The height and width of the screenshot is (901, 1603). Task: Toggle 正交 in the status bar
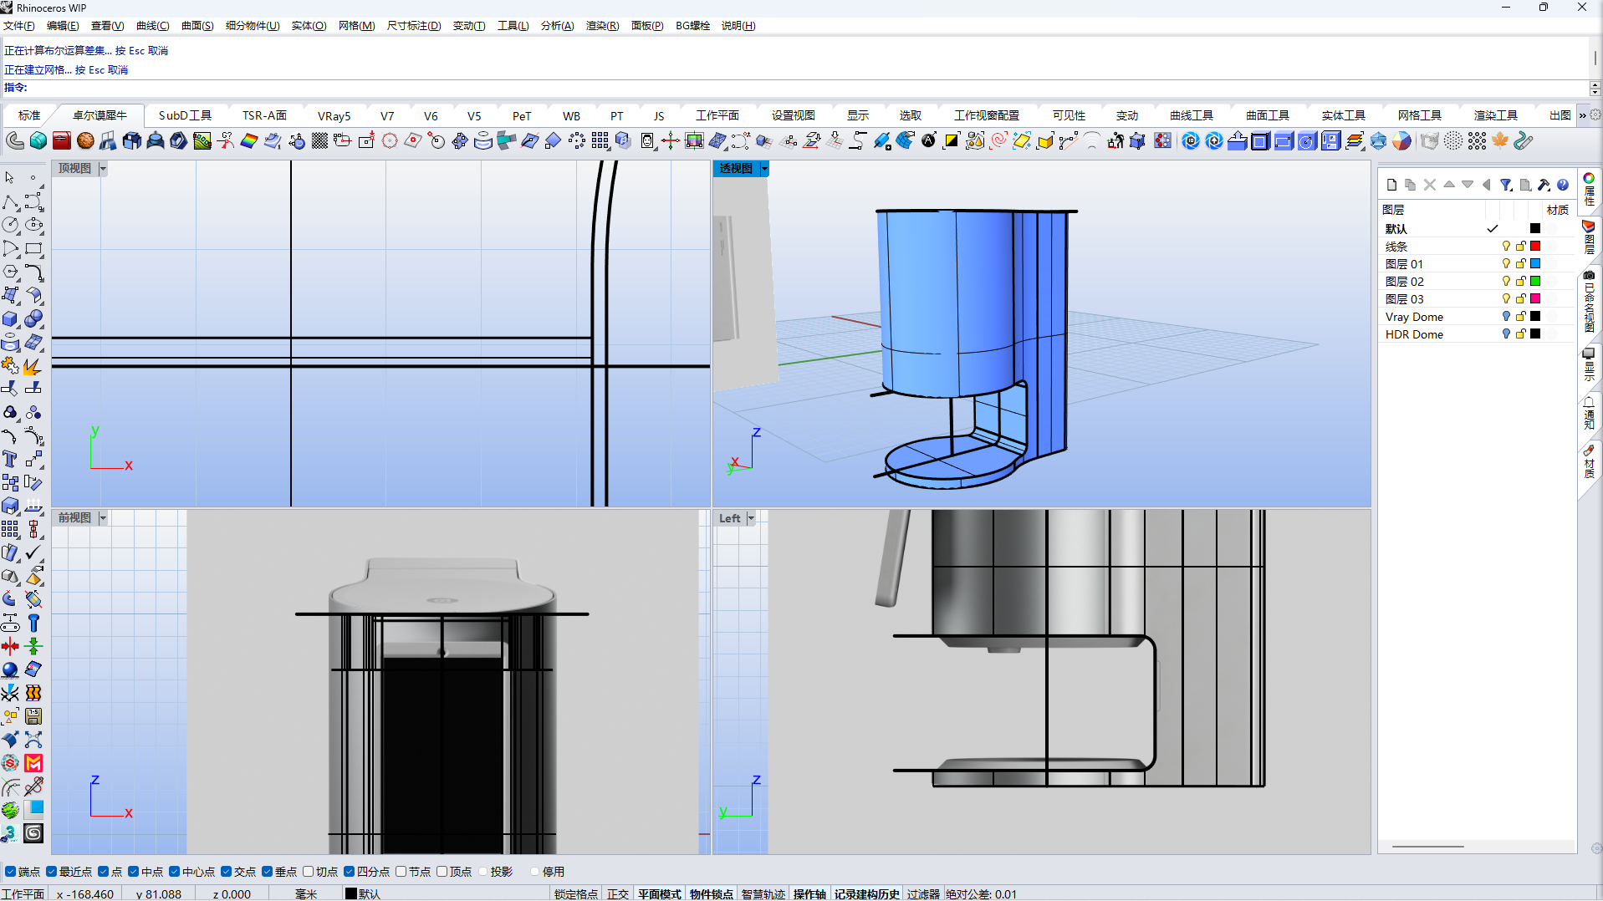(617, 894)
